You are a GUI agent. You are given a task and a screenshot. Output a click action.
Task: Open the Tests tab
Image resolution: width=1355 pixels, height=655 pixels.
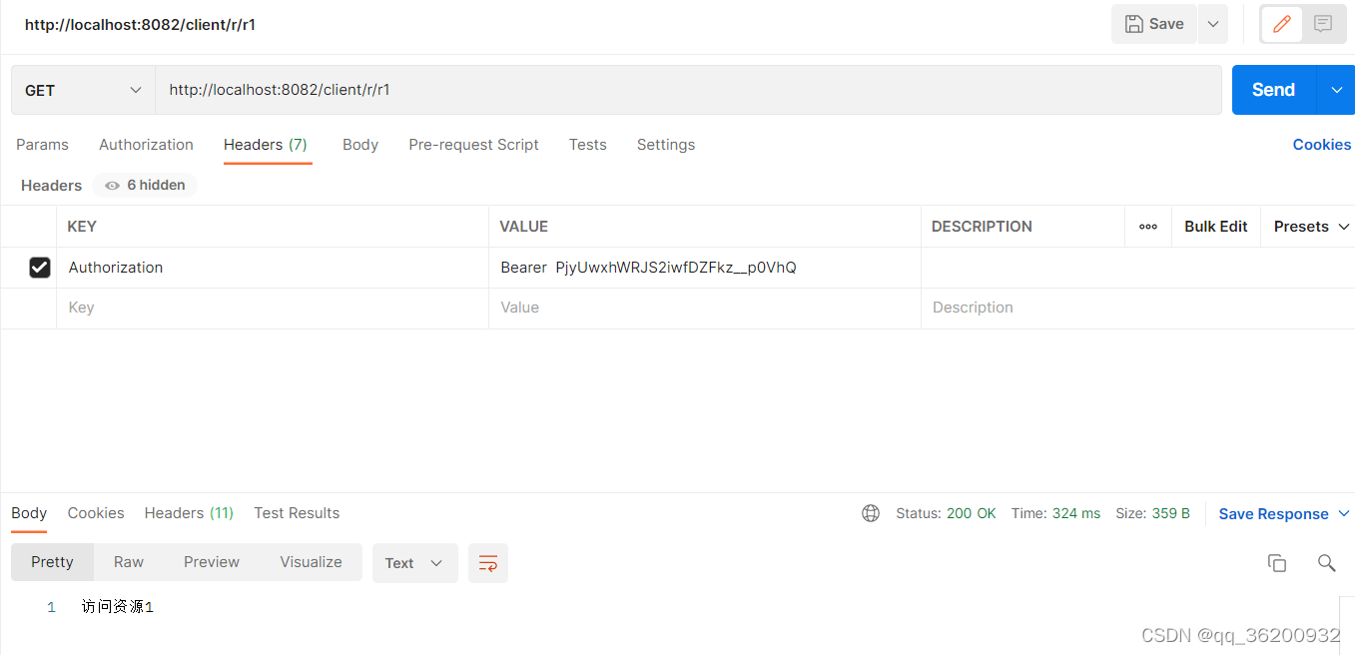588,145
